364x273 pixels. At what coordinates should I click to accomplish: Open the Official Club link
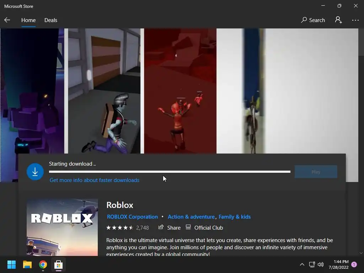204,228
